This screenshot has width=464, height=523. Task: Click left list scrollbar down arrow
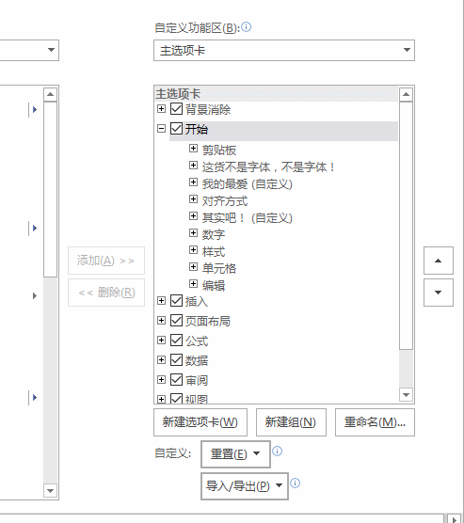click(50, 491)
